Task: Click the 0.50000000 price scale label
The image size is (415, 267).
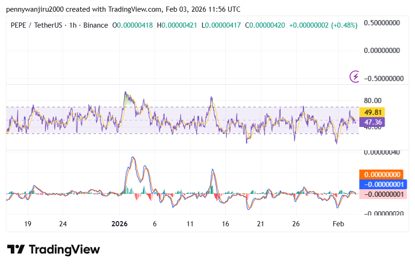Action: (x=384, y=22)
